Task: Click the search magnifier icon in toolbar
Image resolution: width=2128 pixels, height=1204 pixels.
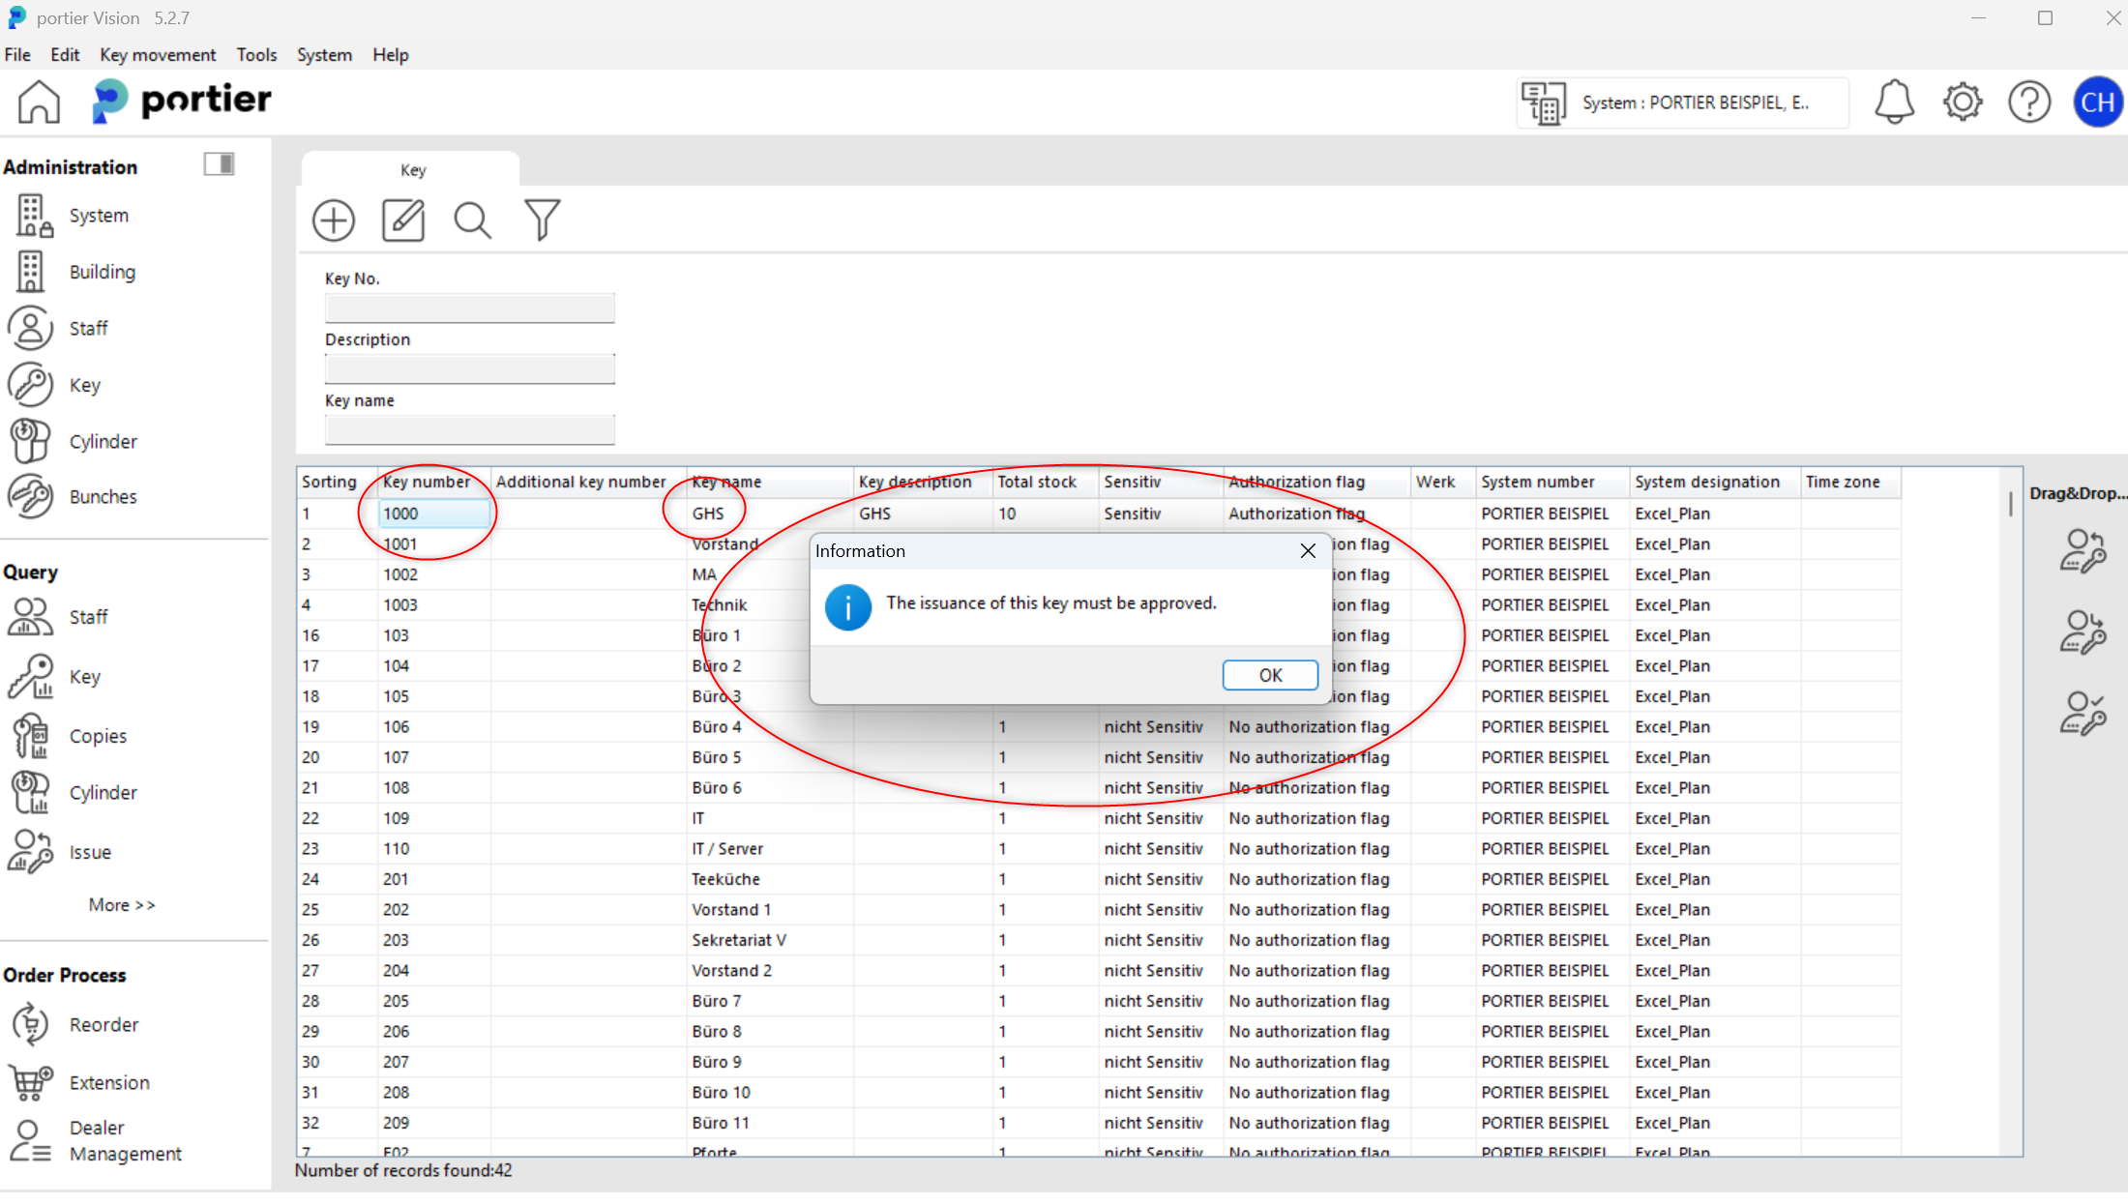Action: point(472,220)
